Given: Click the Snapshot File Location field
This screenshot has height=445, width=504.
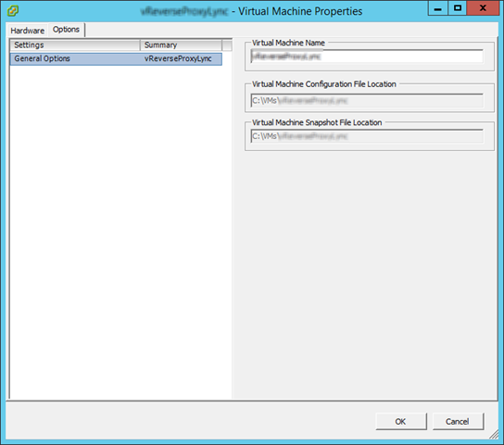Looking at the screenshot, I should pyautogui.click(x=367, y=136).
